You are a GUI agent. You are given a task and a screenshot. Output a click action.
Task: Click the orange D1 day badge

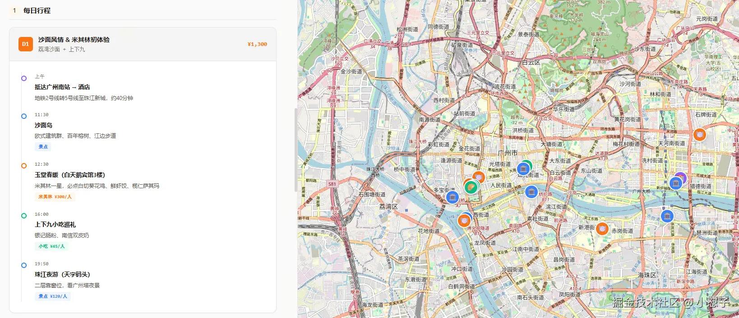pyautogui.click(x=26, y=44)
